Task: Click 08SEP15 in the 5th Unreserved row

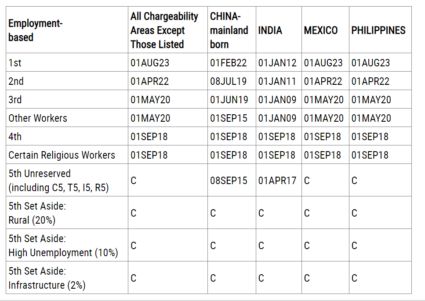Action: point(229,181)
